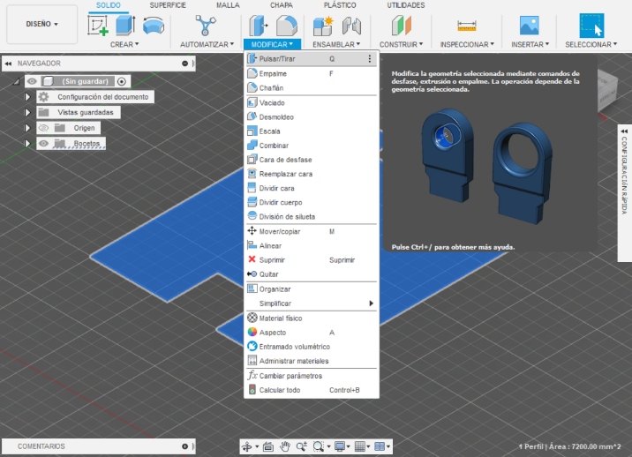Switch to the MALLA tab
The width and height of the screenshot is (632, 457).
coord(228,5)
